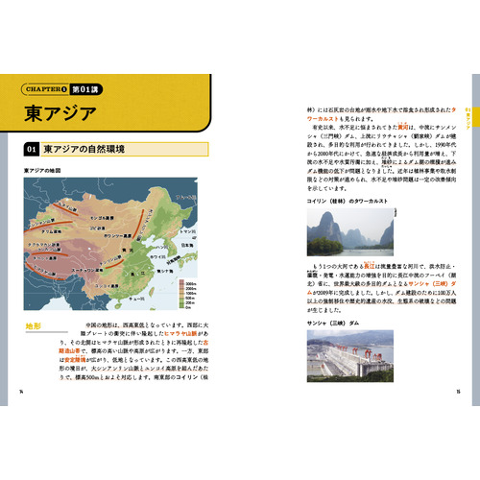This screenshot has height=480, width=480.
Task: Click the 東アジアの地図 map caption
Action: point(42,171)
